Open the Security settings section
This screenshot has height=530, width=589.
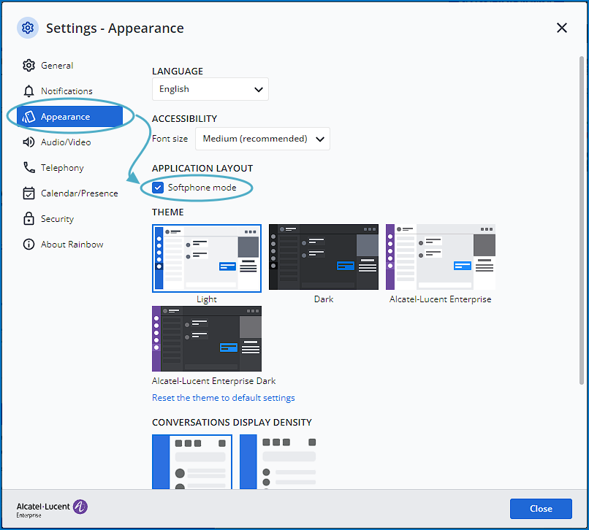(70, 219)
